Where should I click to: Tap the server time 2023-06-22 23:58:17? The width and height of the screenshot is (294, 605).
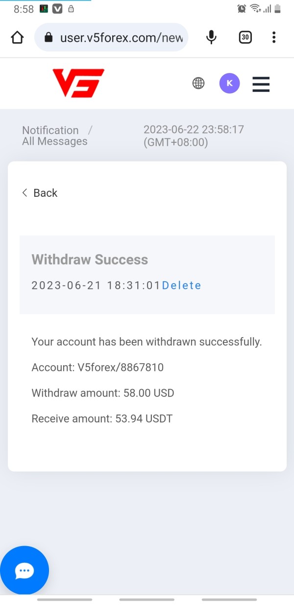coord(194,130)
